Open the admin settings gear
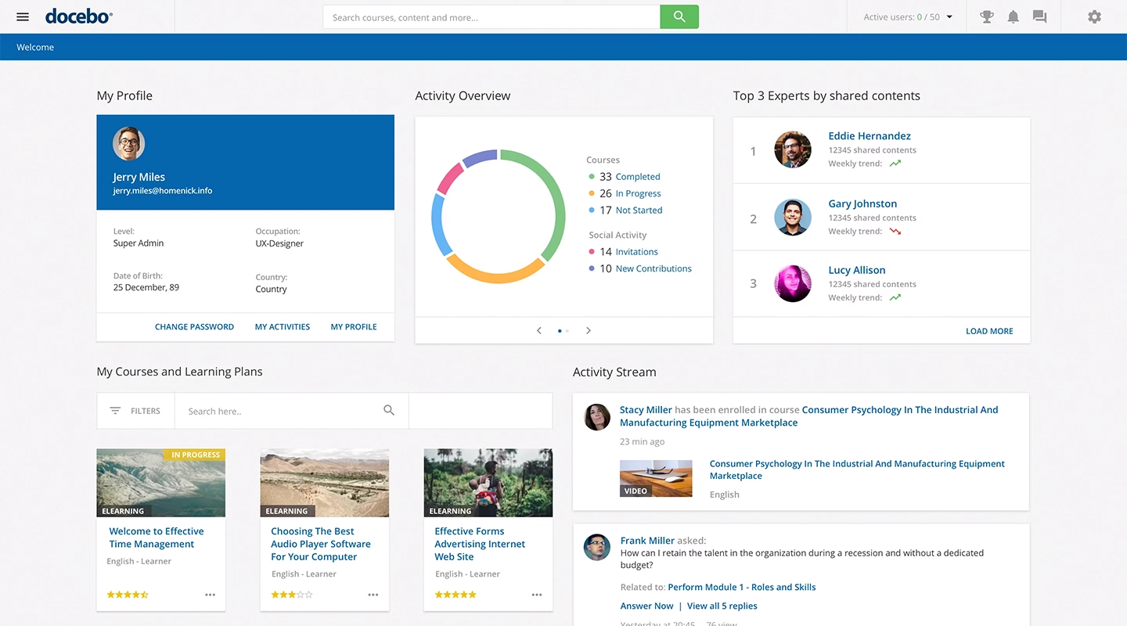The image size is (1127, 626). click(x=1094, y=16)
